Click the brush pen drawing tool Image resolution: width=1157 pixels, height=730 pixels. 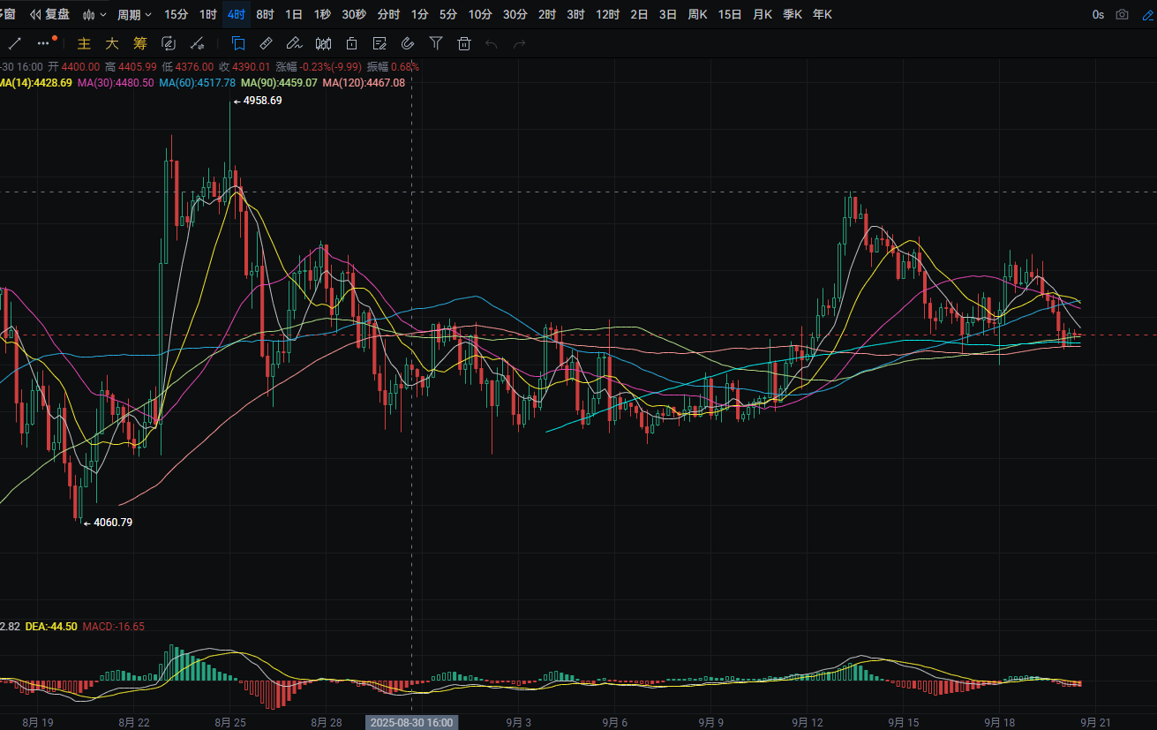[295, 43]
